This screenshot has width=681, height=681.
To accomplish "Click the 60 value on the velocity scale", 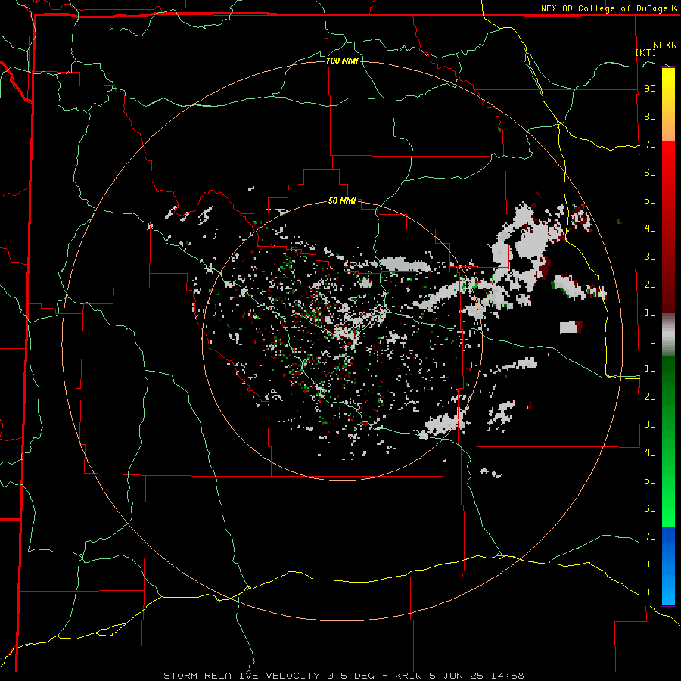I will click(650, 172).
